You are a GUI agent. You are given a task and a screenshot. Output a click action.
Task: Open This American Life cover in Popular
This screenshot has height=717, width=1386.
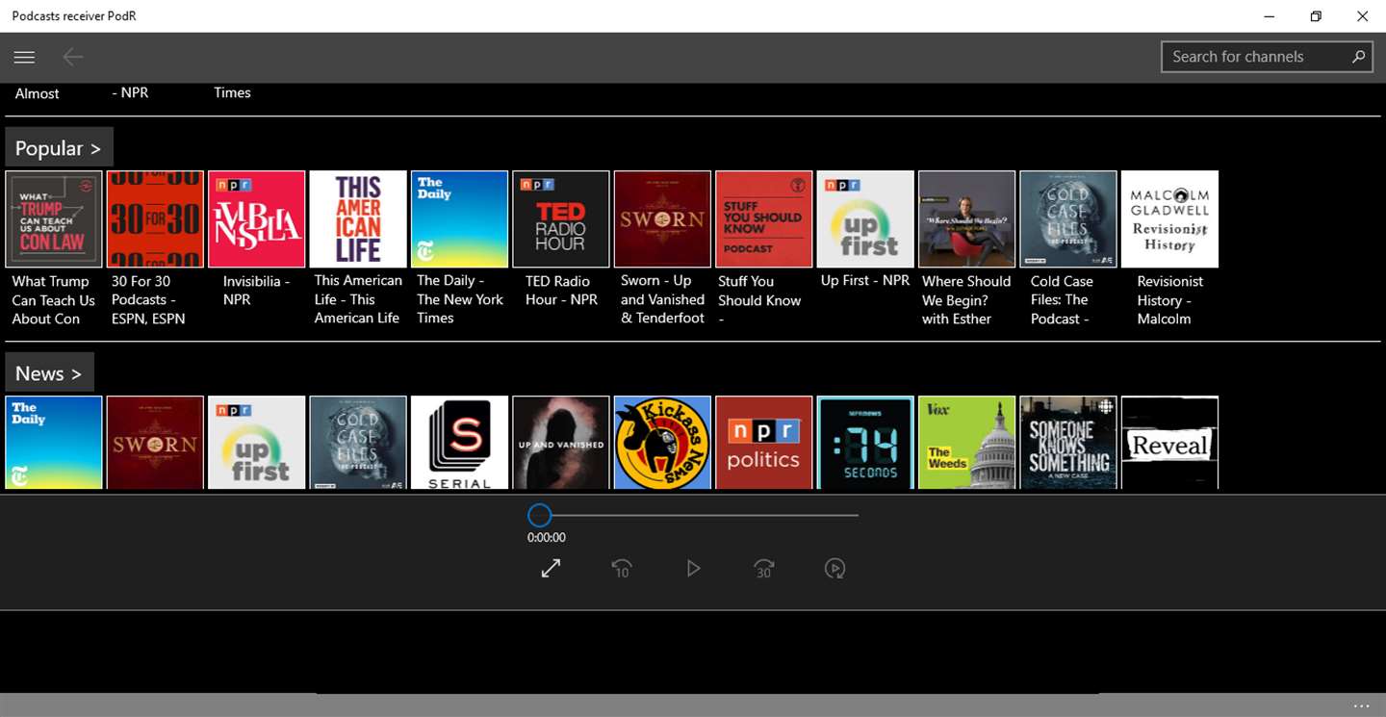[358, 219]
